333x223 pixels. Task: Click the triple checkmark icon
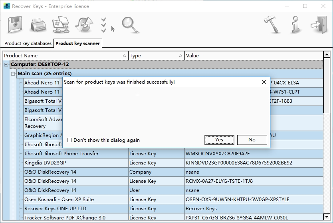click(104, 25)
